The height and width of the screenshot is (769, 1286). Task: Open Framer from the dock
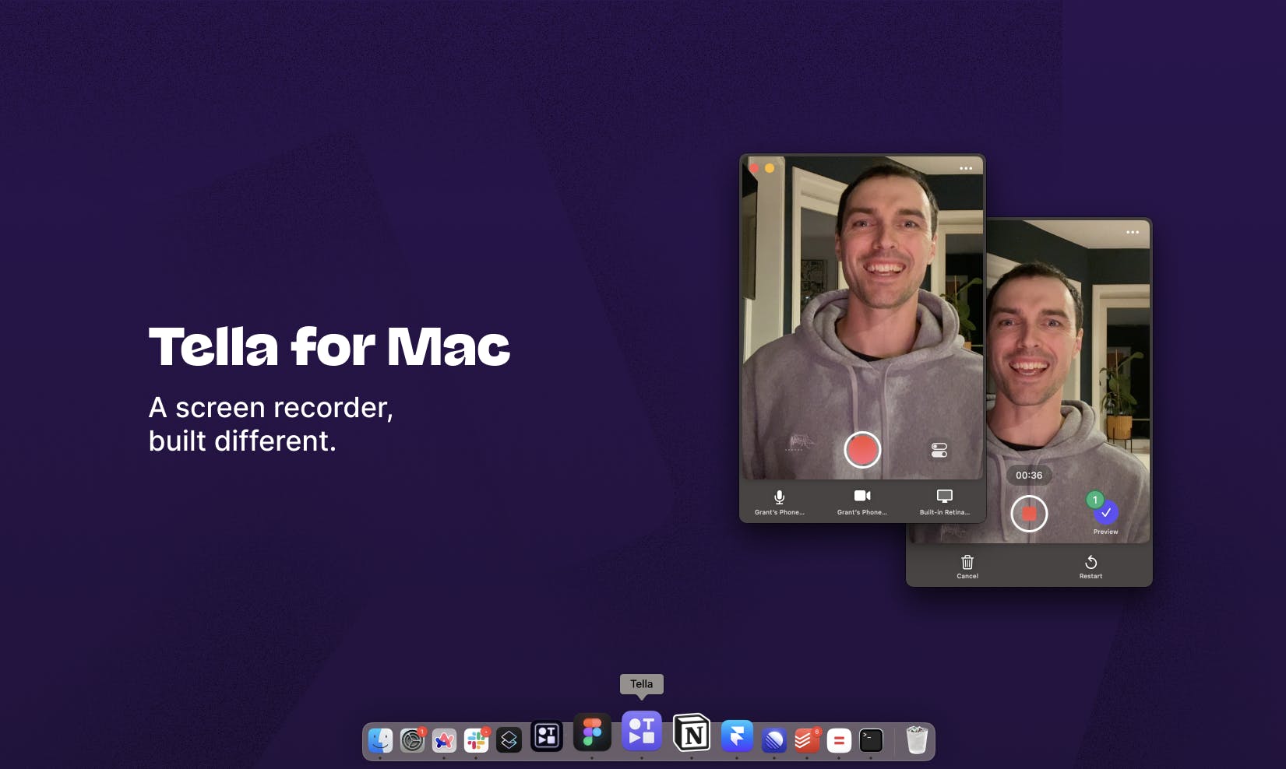(737, 736)
